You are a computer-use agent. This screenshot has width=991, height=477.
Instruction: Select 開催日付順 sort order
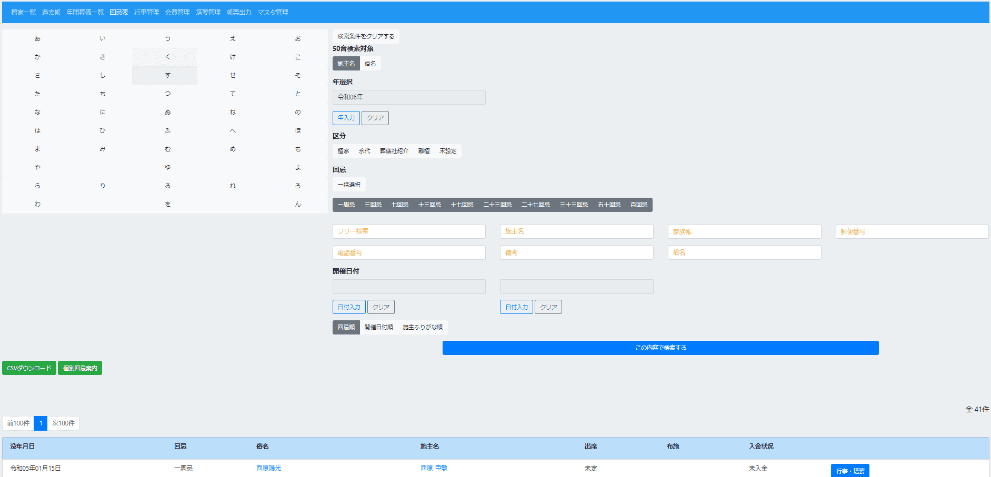coord(378,327)
